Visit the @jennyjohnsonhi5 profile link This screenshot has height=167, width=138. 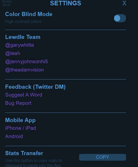click(x=26, y=61)
